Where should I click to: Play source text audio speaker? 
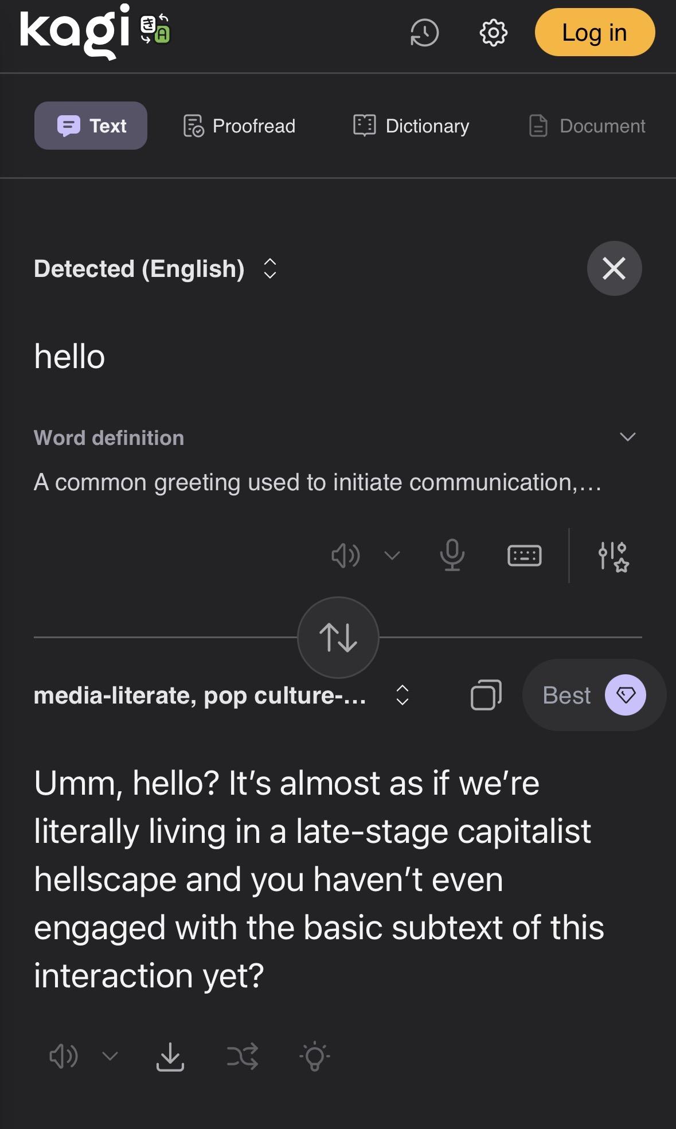pyautogui.click(x=345, y=555)
